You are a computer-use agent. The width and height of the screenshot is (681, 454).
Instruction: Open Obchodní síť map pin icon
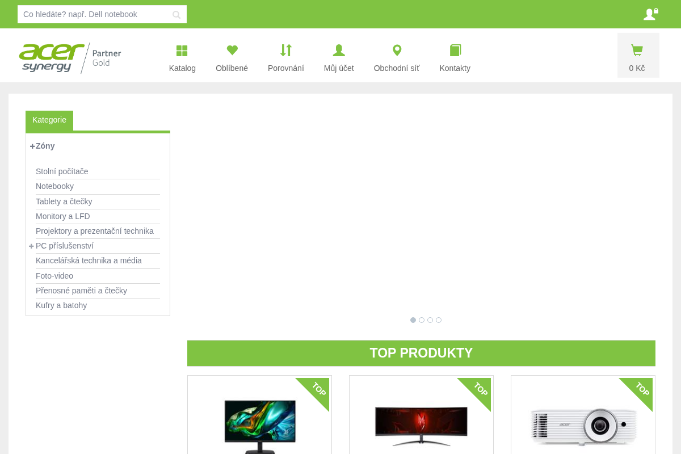(x=397, y=51)
